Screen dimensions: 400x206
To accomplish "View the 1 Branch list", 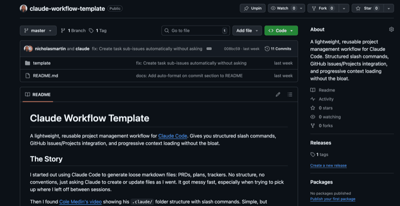I will click(72, 30).
